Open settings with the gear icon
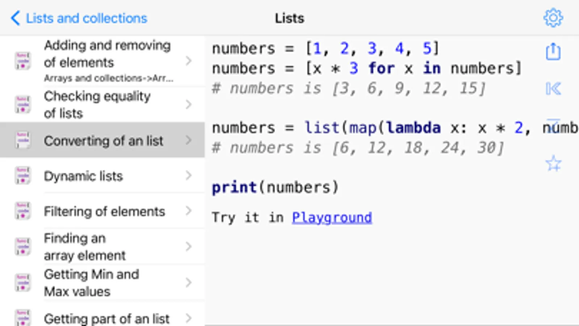 pyautogui.click(x=553, y=18)
